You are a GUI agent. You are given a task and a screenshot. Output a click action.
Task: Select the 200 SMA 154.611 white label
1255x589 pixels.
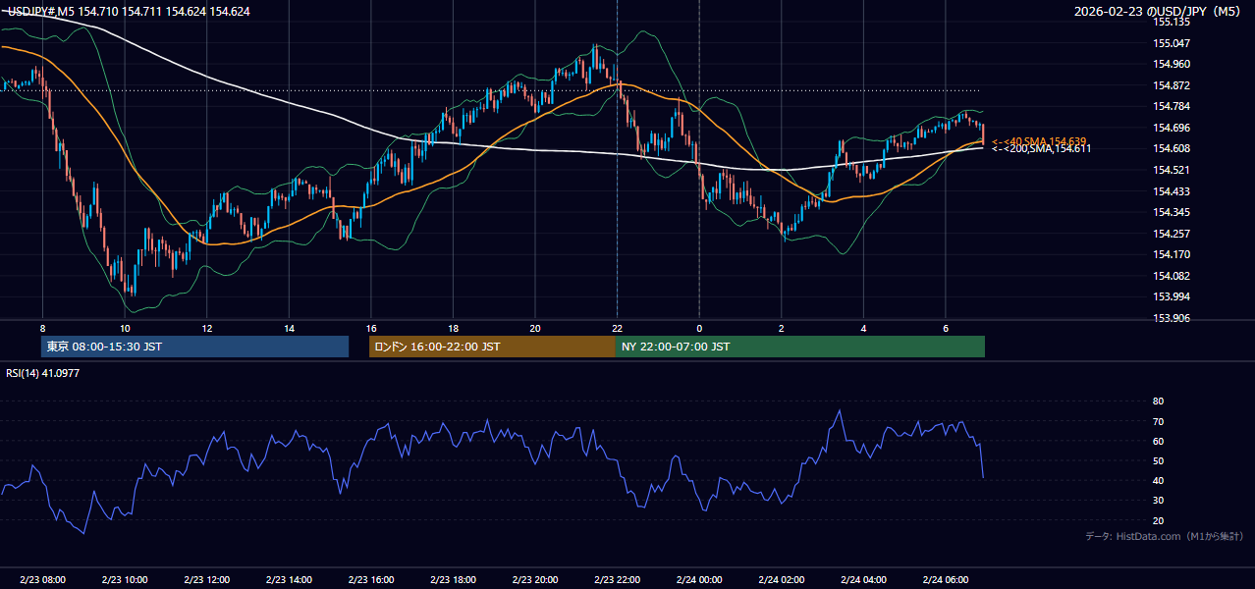click(1041, 149)
